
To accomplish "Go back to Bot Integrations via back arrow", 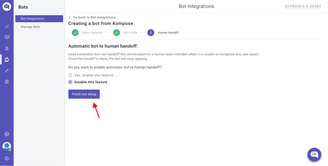I will pos(70,17).
